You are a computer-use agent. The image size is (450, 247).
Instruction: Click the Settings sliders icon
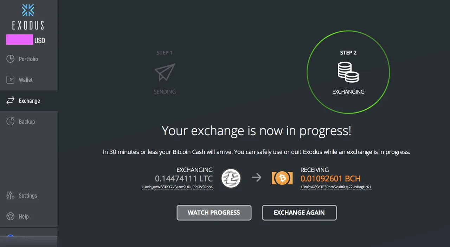(11, 196)
